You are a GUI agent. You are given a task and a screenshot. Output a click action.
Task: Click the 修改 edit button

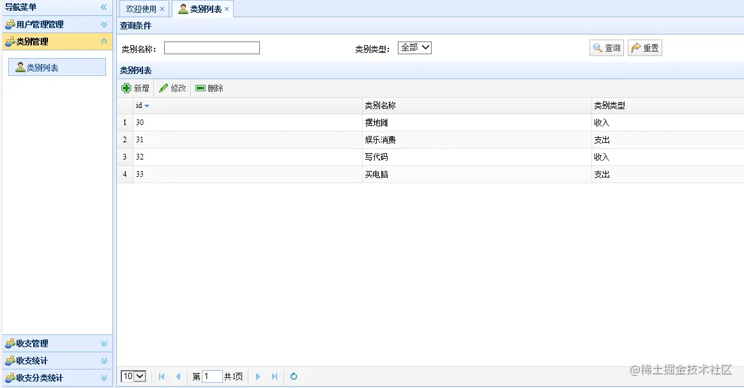tap(172, 88)
